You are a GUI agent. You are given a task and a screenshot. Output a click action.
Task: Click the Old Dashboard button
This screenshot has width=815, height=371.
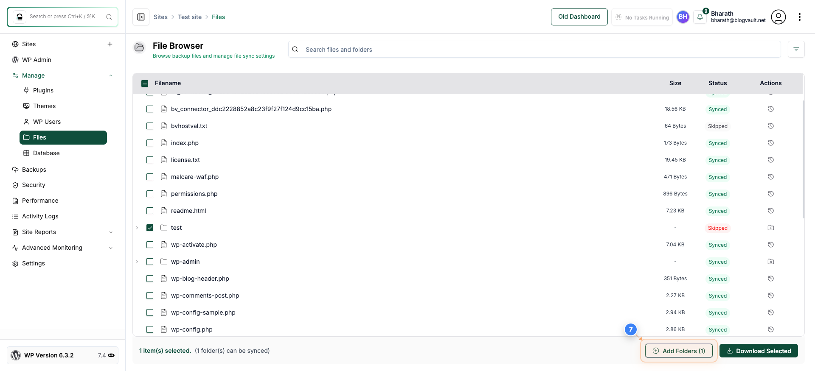click(x=579, y=17)
